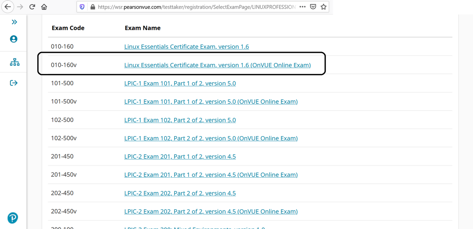473x229 pixels.
Task: Choose LPIC-2 Exam 202 OnVUE Online Exam
Action: pos(211,211)
